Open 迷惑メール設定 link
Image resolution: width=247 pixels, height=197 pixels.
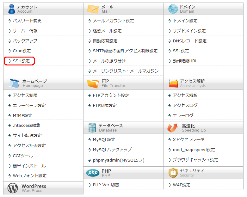coord(107,31)
